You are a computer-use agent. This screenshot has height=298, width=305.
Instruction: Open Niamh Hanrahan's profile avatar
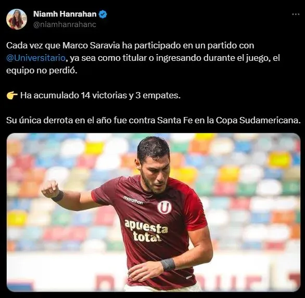[17, 19]
